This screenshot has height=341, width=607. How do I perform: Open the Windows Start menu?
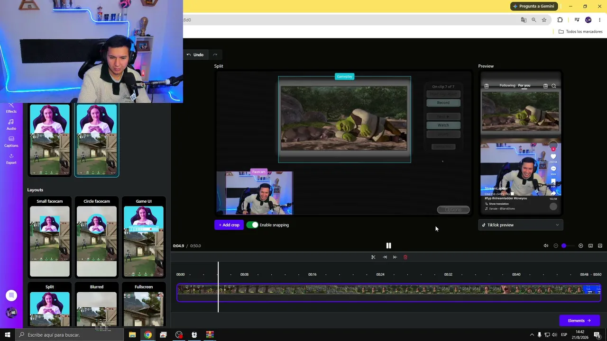8,335
